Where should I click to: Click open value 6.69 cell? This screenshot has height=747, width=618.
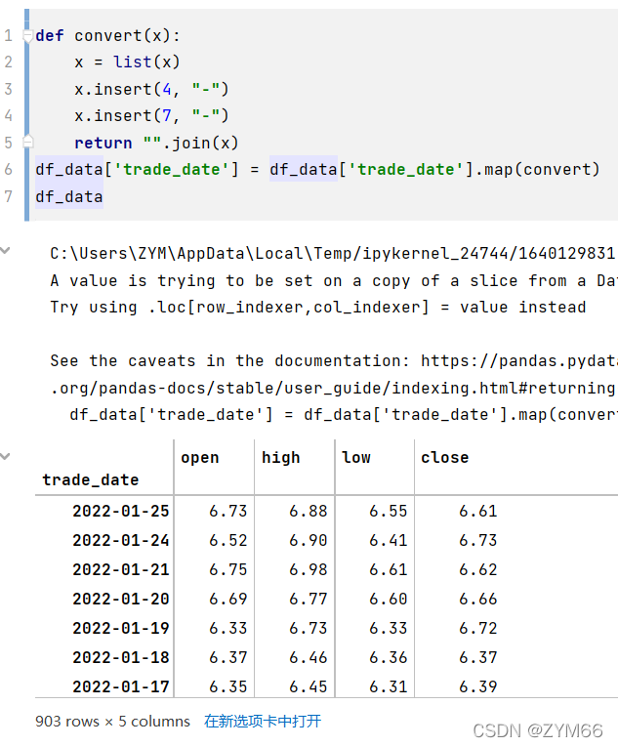[227, 599]
